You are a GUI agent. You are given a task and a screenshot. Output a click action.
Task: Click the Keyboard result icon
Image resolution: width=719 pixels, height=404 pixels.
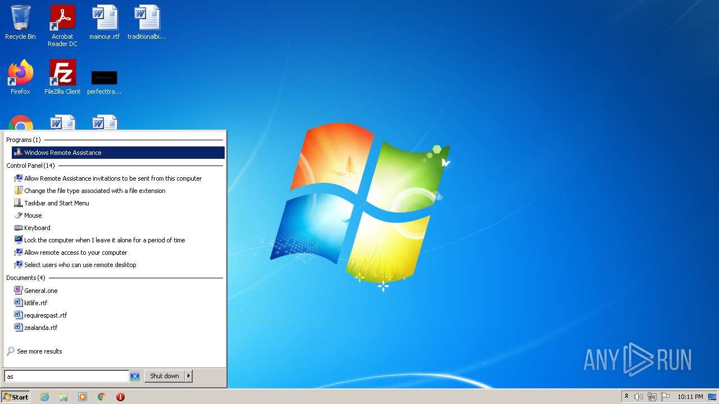tap(19, 228)
